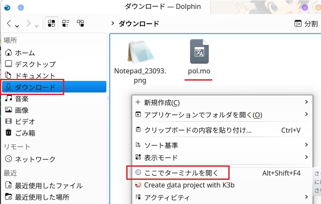Click the back navigation arrow
The height and width of the screenshot is (204, 321).
click(x=9, y=23)
